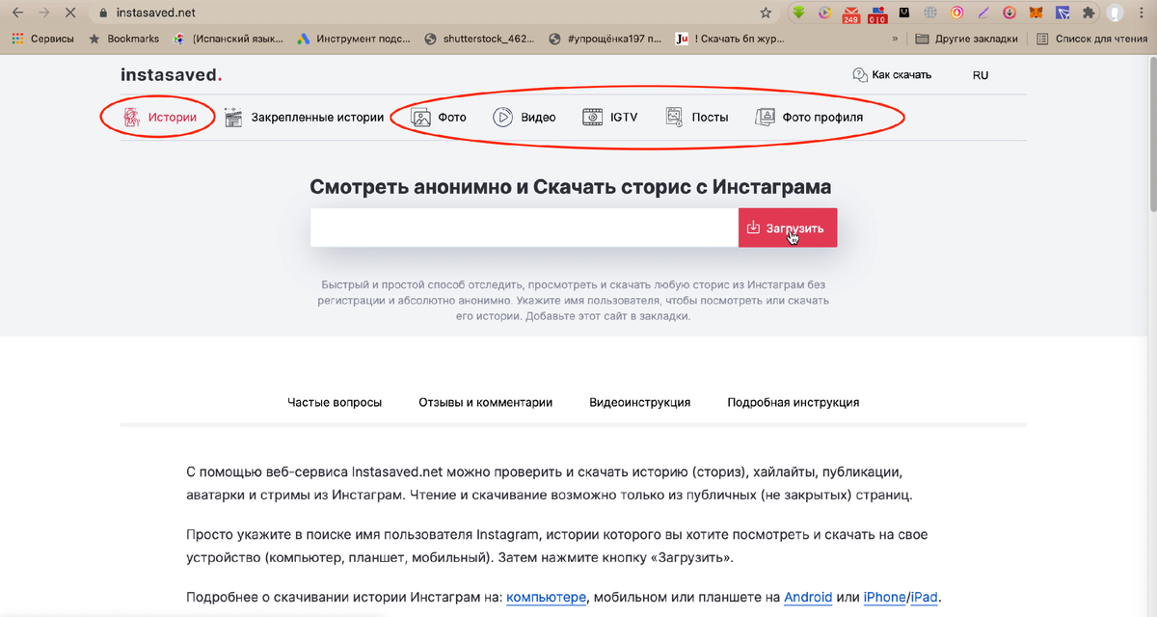Switch to the Посты tab
This screenshot has height=617, width=1157.
click(696, 118)
